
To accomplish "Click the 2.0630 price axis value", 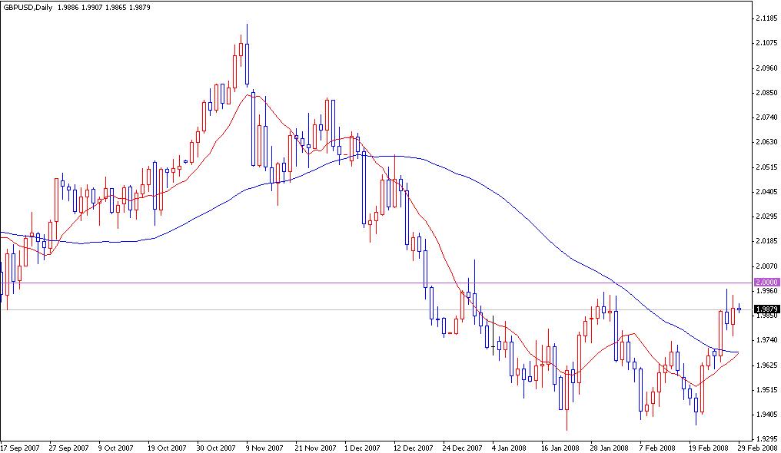I will (766, 142).
